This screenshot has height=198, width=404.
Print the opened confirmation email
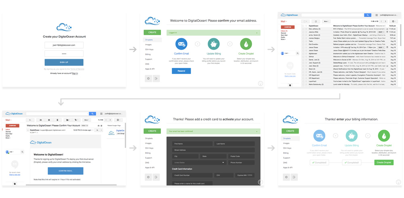pyautogui.click(x=99, y=126)
